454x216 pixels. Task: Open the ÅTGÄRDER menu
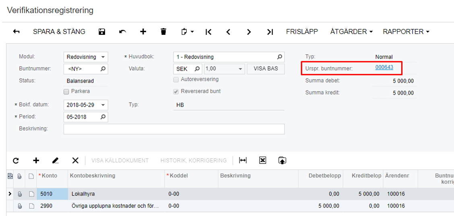[351, 32]
